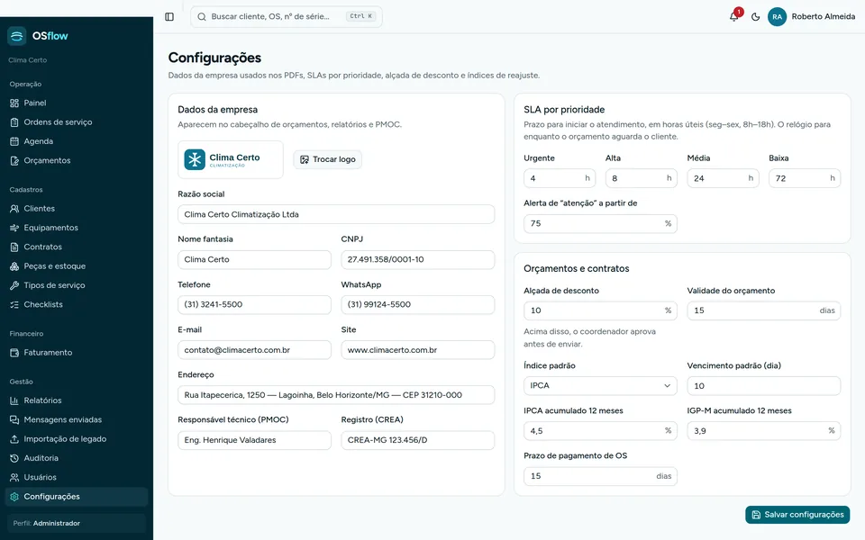Click the Tipos de serviço wrench icon
This screenshot has width=865, height=540.
click(x=14, y=285)
